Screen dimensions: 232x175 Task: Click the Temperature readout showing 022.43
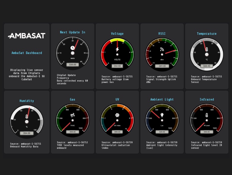[207, 66]
